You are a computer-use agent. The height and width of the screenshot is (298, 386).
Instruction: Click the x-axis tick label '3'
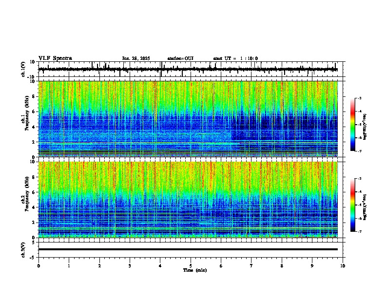click(130, 266)
